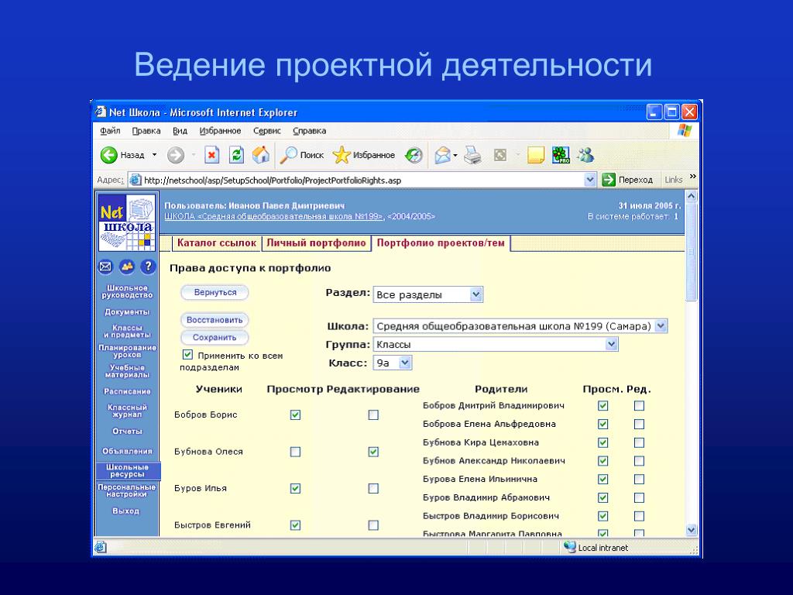This screenshot has height=595, width=793.
Task: Click the page icon in address bar
Action: 135,180
